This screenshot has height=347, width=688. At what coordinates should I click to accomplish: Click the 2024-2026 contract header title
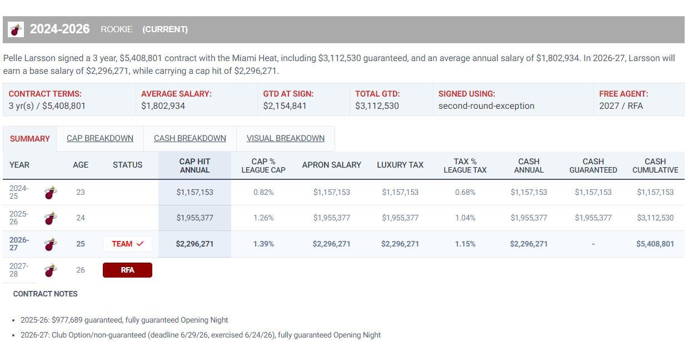tap(59, 29)
